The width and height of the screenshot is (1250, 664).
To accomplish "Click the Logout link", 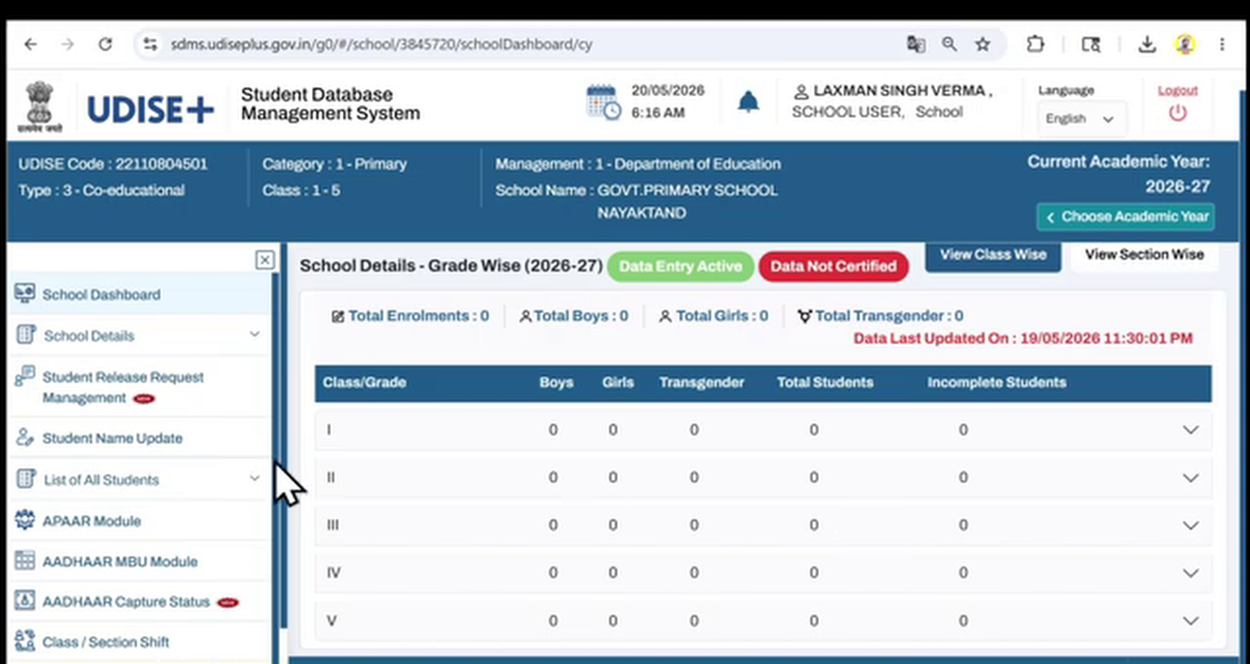I will (1177, 90).
